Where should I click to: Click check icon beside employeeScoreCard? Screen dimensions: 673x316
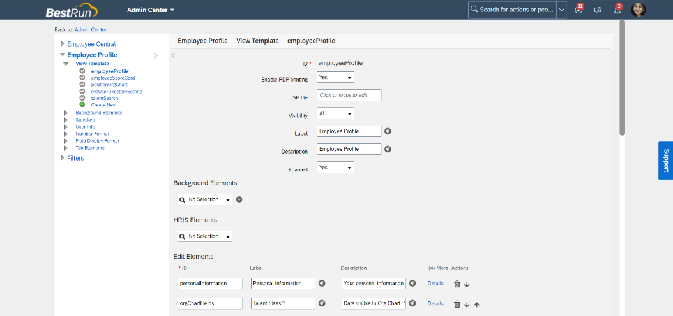click(82, 78)
